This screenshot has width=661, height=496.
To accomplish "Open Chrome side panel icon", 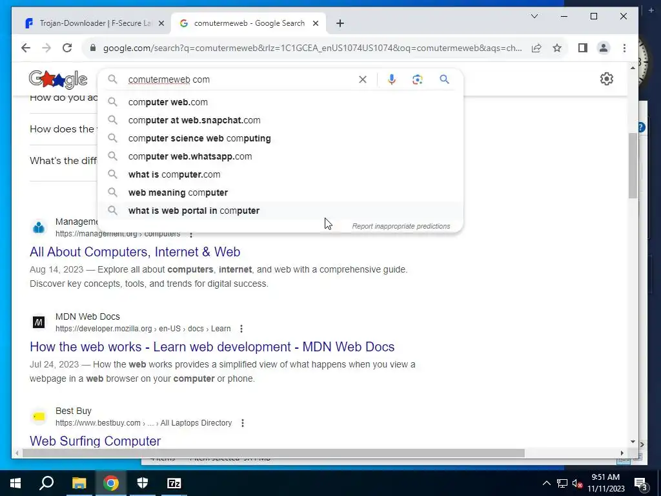I will point(583,48).
